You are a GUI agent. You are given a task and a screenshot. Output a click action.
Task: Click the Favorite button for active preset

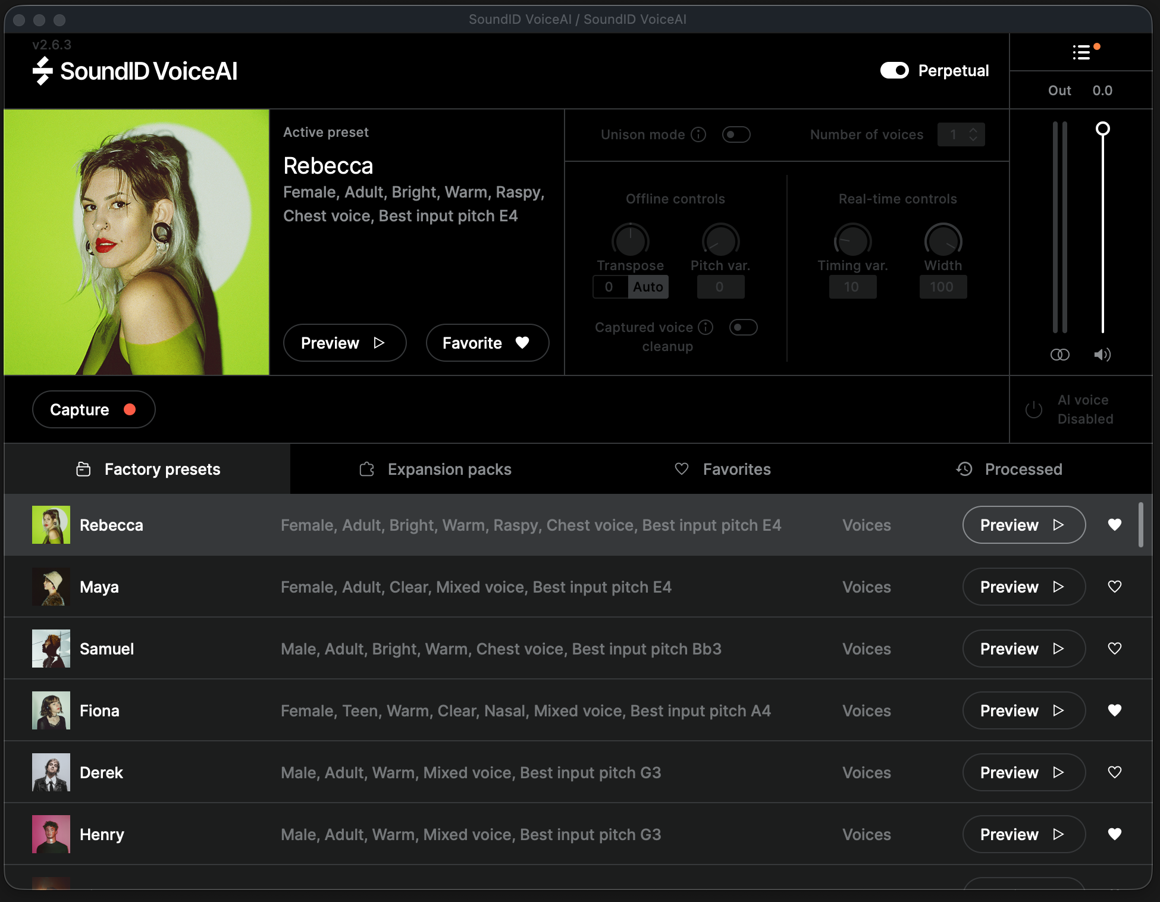click(487, 343)
